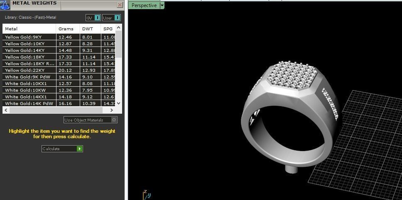Select the White Gold:14K PdW row

[59, 103]
